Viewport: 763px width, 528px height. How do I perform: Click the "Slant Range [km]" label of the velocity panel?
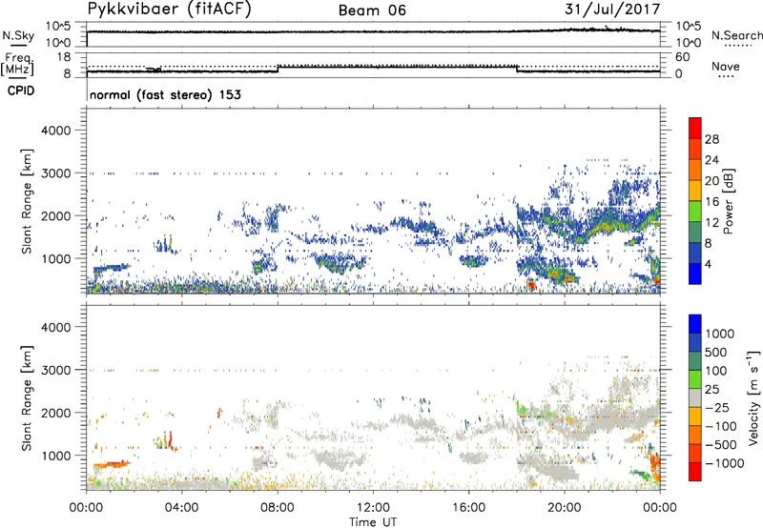[x=27, y=397]
